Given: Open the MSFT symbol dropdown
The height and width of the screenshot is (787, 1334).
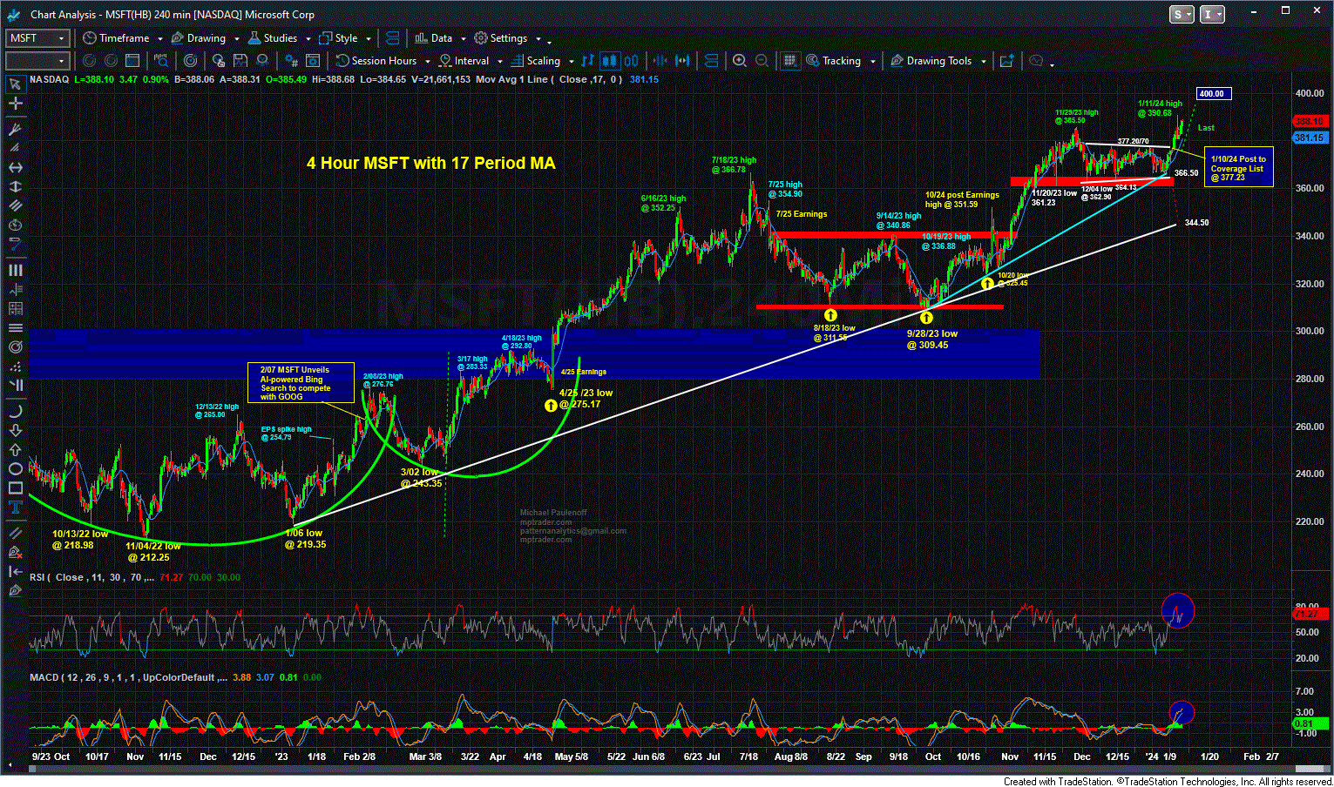Looking at the screenshot, I should (62, 38).
